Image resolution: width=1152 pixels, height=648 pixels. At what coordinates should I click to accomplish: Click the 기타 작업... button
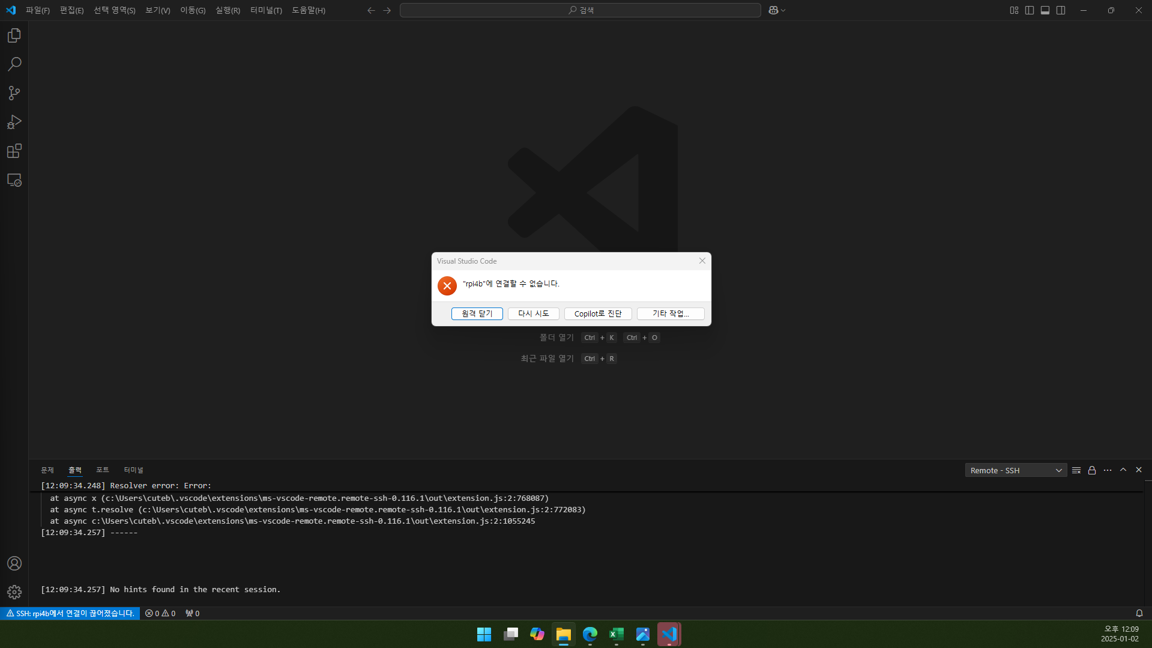671,313
